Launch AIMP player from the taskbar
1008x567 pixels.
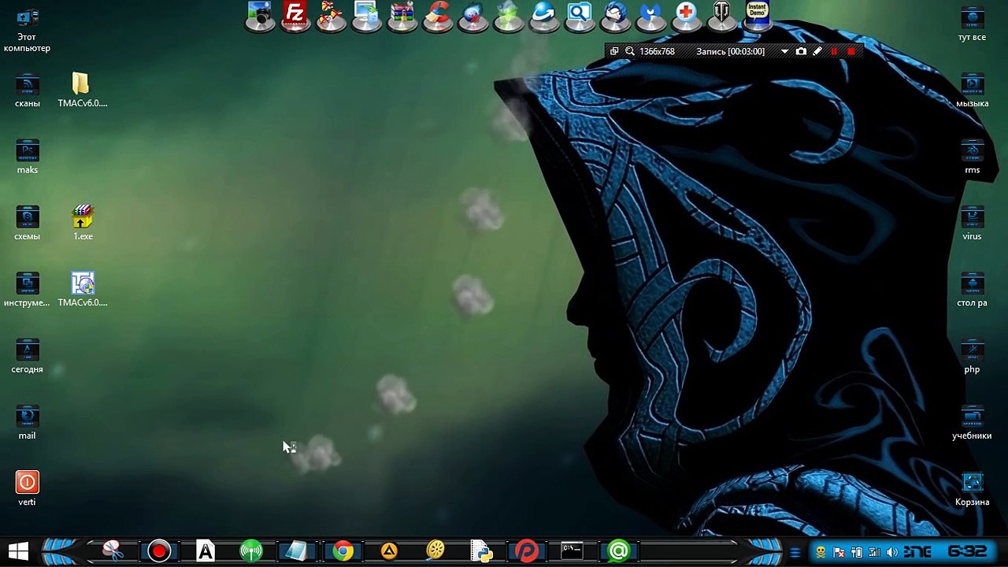tap(389, 550)
